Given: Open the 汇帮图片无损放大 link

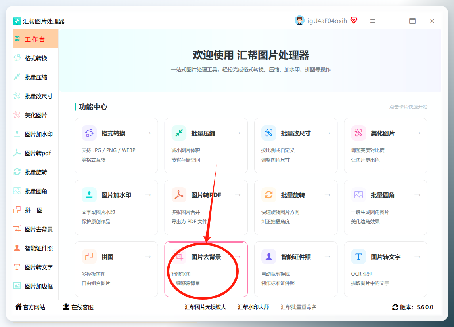Looking at the screenshot, I should point(205,307).
